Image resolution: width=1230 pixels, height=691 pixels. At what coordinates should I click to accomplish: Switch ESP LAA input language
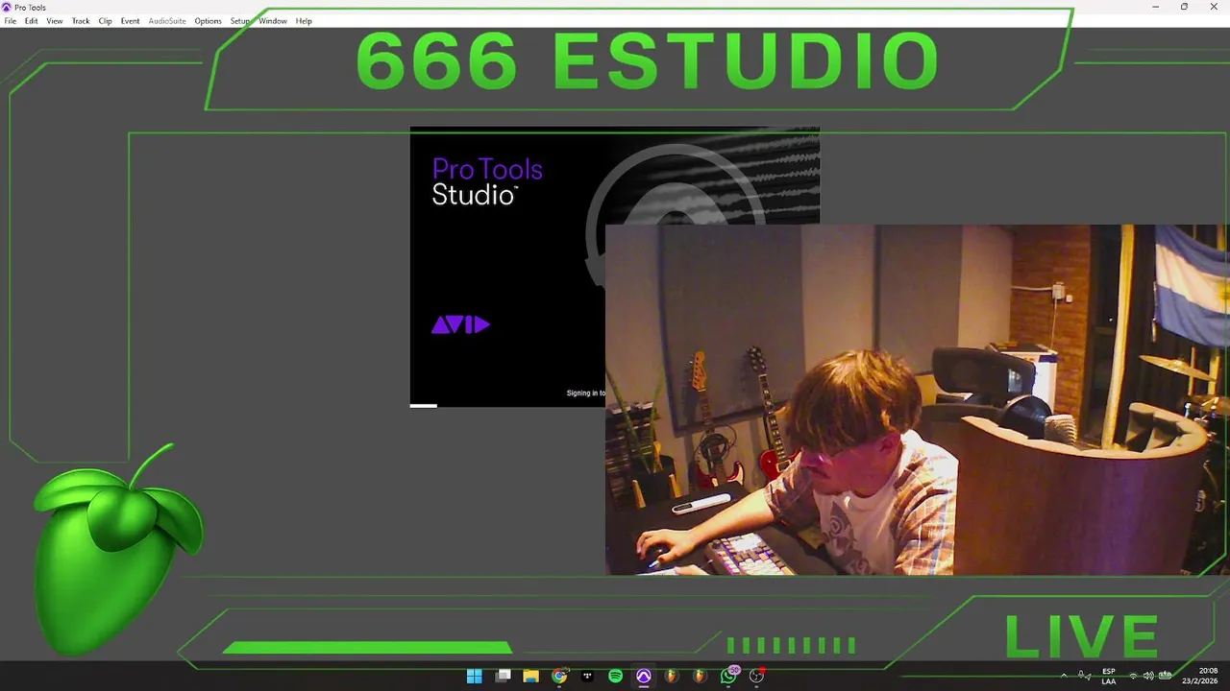(x=1109, y=677)
